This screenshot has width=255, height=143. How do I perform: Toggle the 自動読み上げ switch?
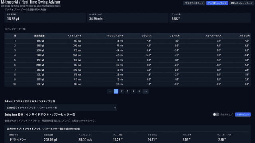coord(216,114)
